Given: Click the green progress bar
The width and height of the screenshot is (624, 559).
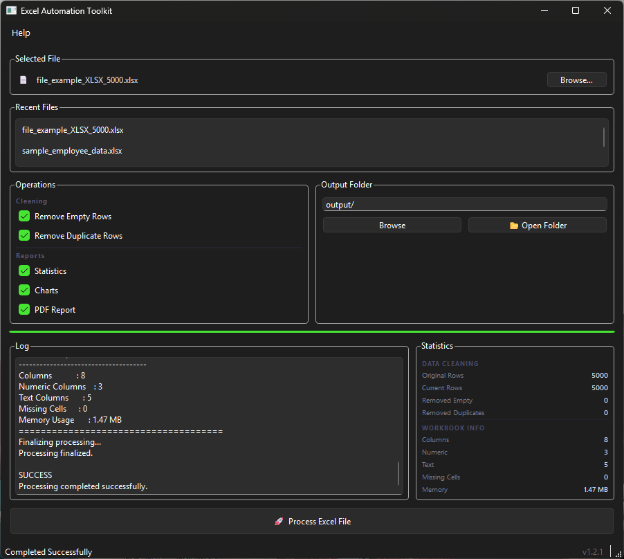Looking at the screenshot, I should [312, 331].
